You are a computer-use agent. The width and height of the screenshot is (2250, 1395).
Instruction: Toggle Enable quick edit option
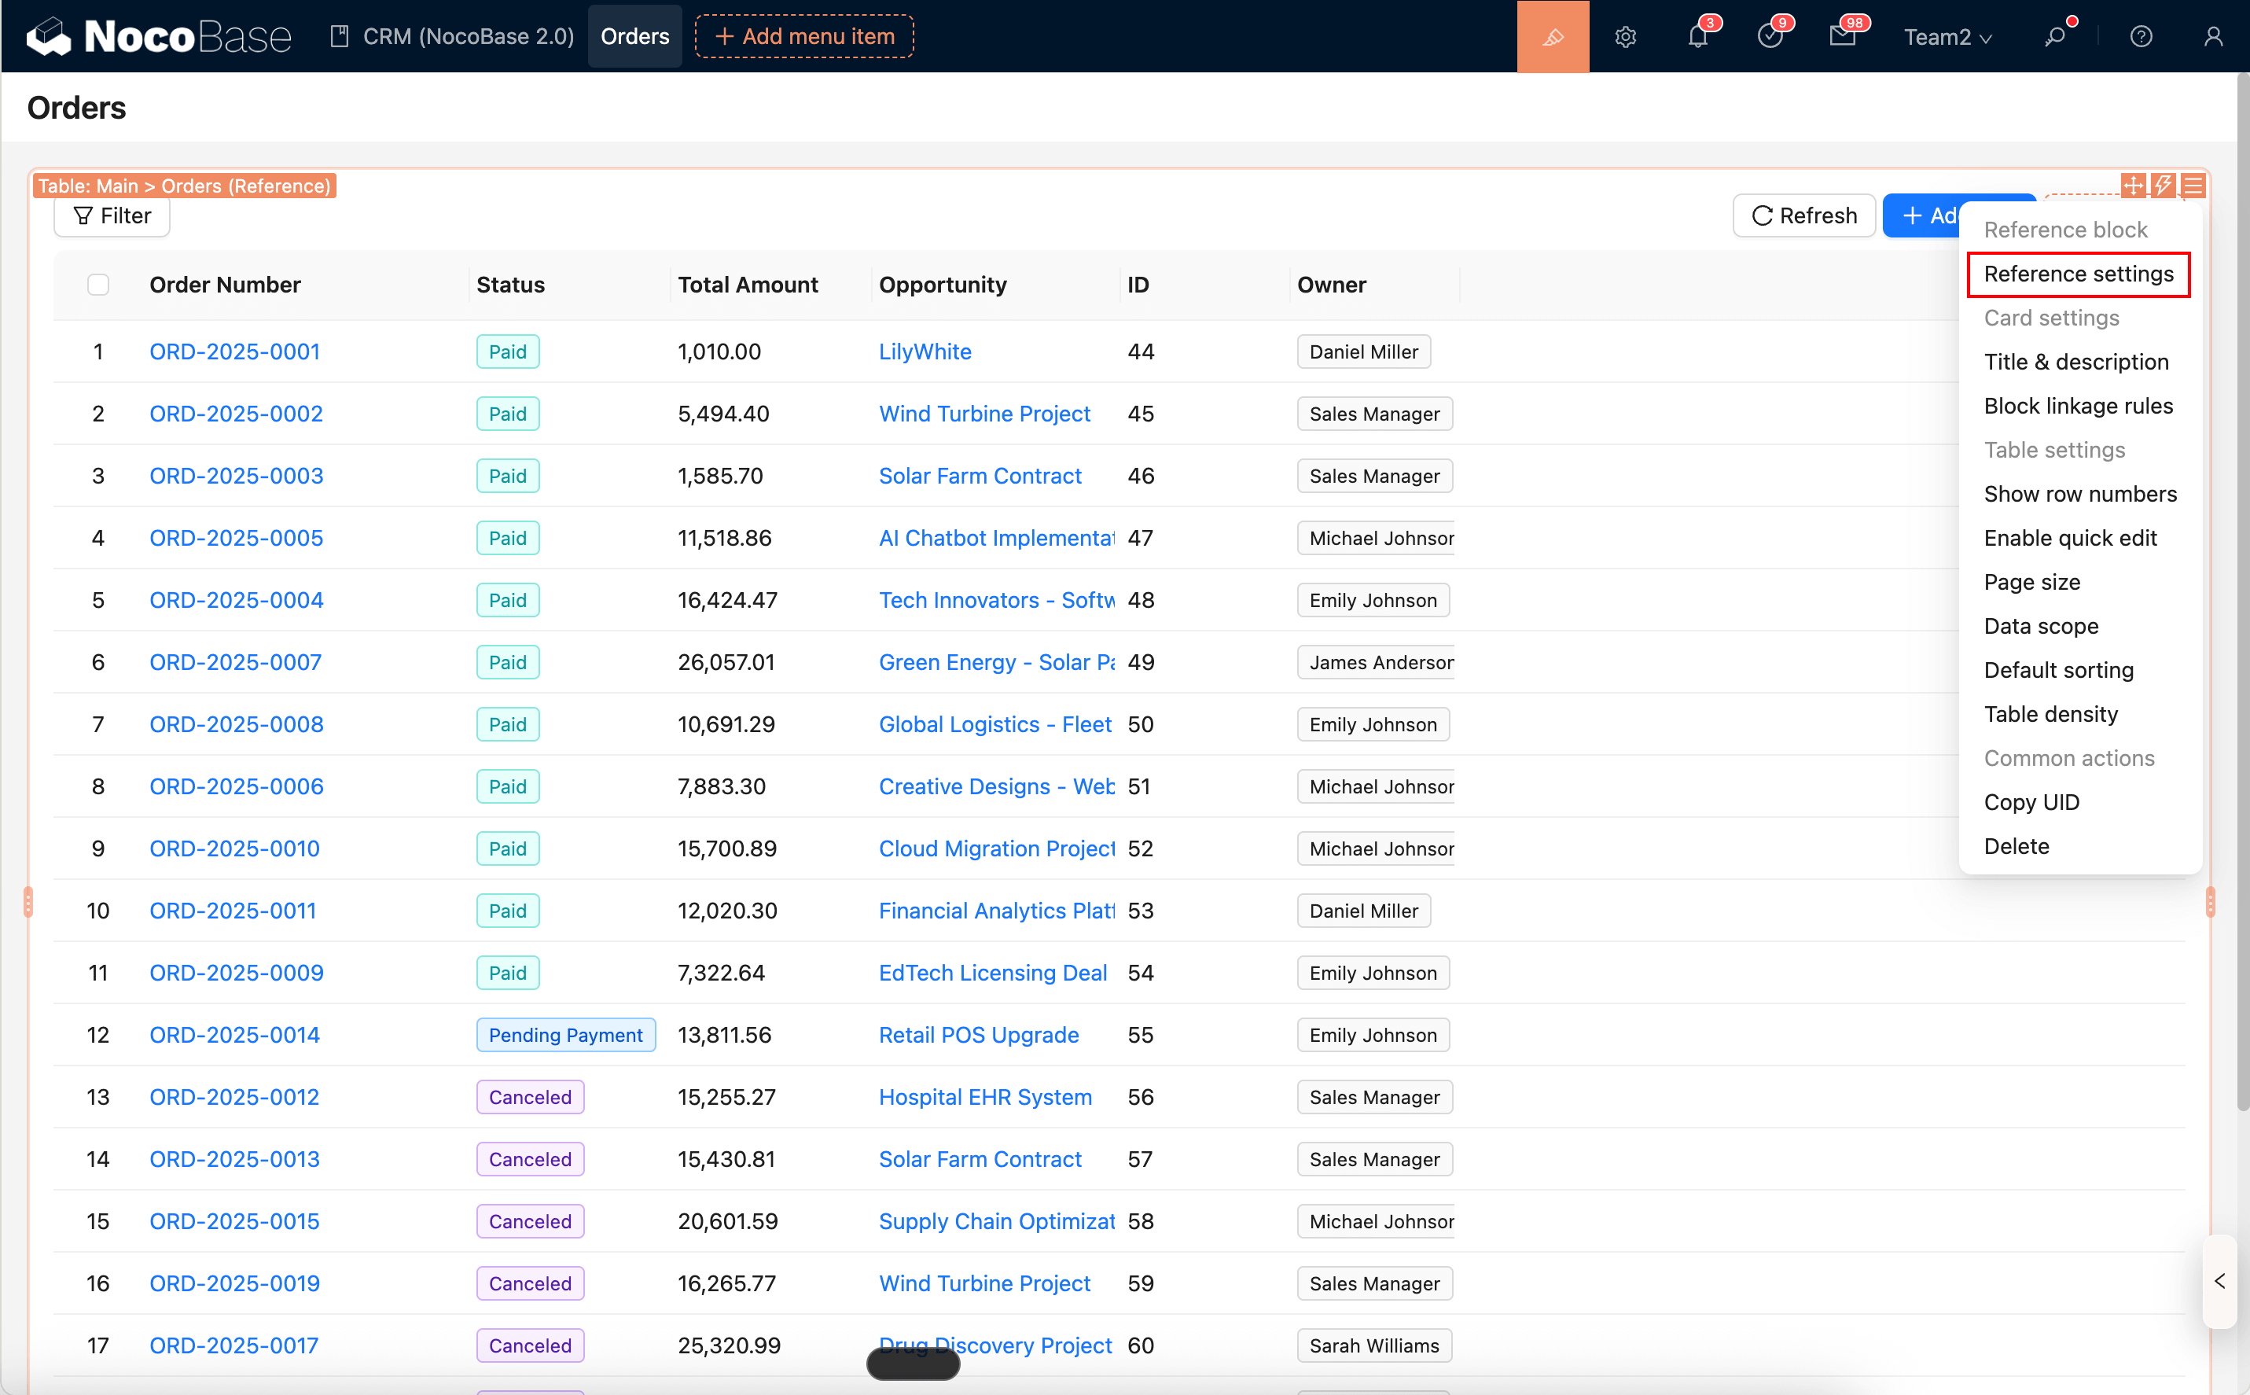click(x=2069, y=538)
